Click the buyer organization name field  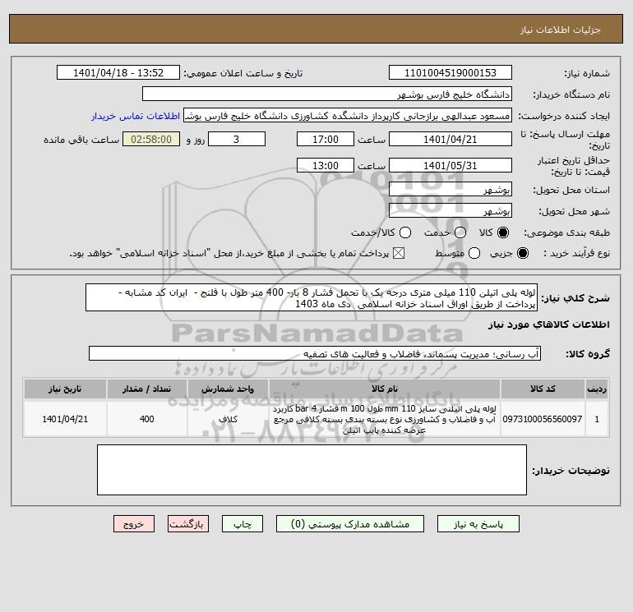[x=327, y=94]
